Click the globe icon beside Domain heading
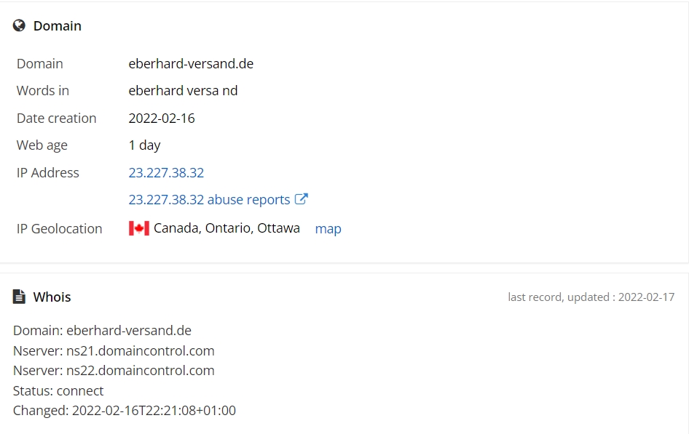 (x=19, y=25)
